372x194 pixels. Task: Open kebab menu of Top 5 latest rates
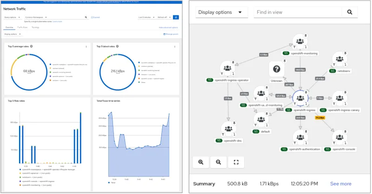point(175,47)
